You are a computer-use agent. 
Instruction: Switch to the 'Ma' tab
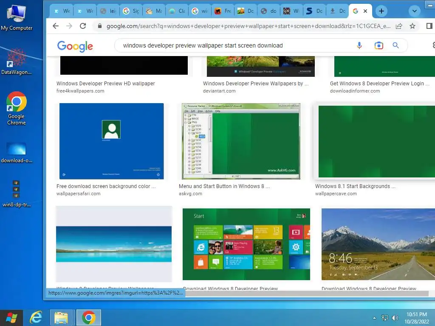click(155, 11)
